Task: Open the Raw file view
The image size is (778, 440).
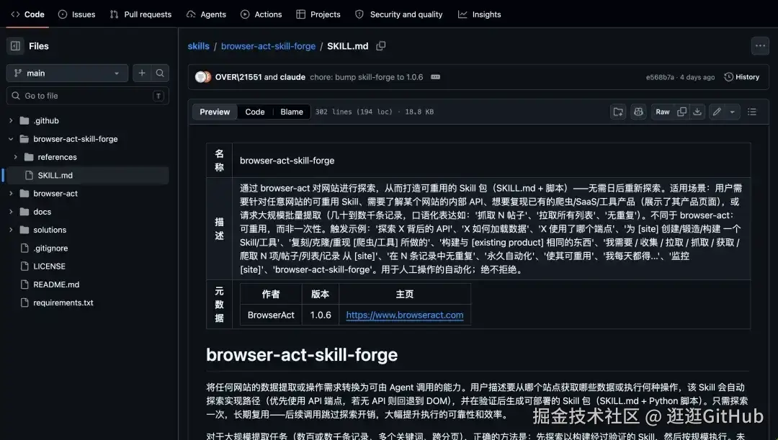Action: point(663,112)
